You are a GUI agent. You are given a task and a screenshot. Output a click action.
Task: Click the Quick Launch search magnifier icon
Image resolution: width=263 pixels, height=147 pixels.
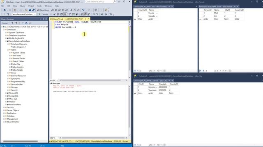[x=114, y=2]
